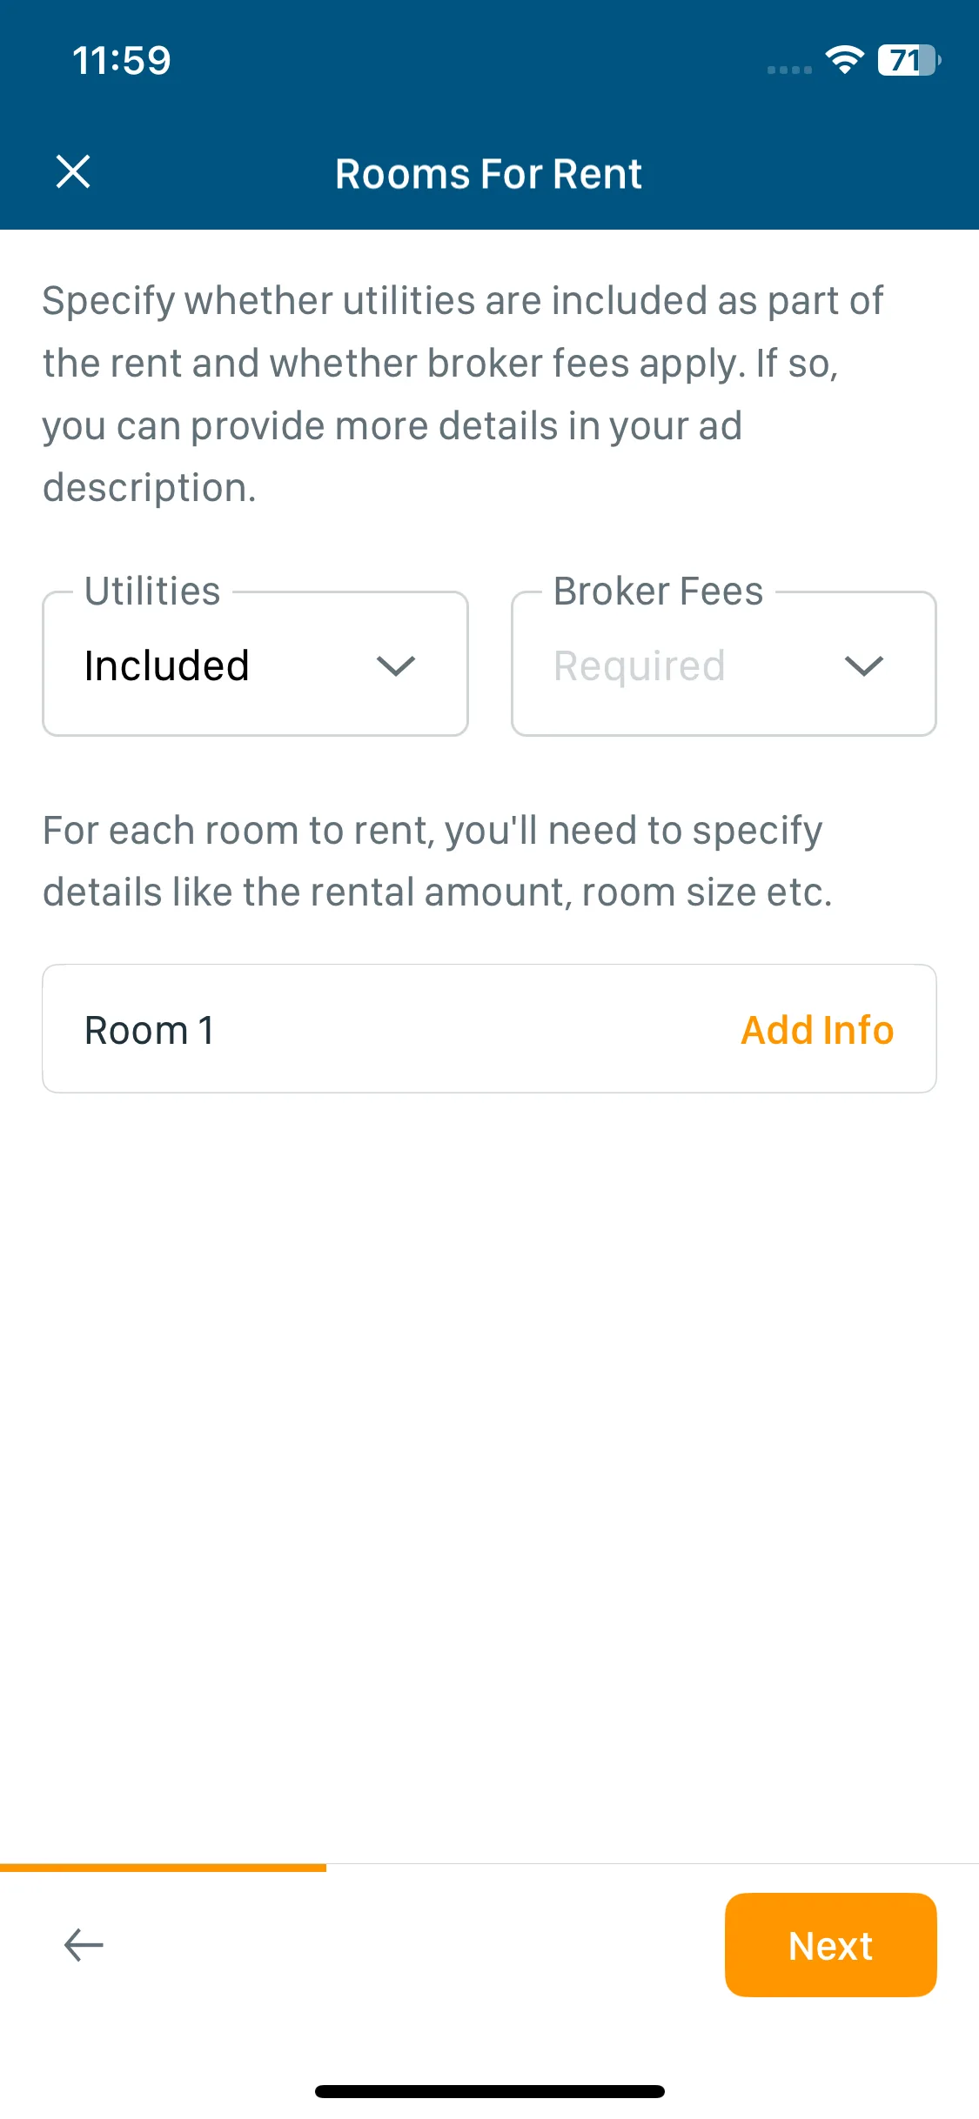Tap the back arrow icon
The width and height of the screenshot is (979, 2119).
pyautogui.click(x=84, y=1945)
